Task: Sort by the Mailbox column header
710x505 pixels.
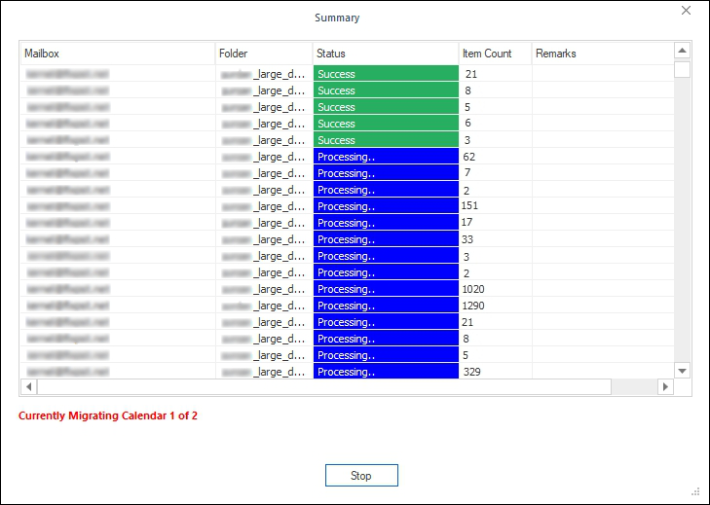Action: [x=118, y=54]
